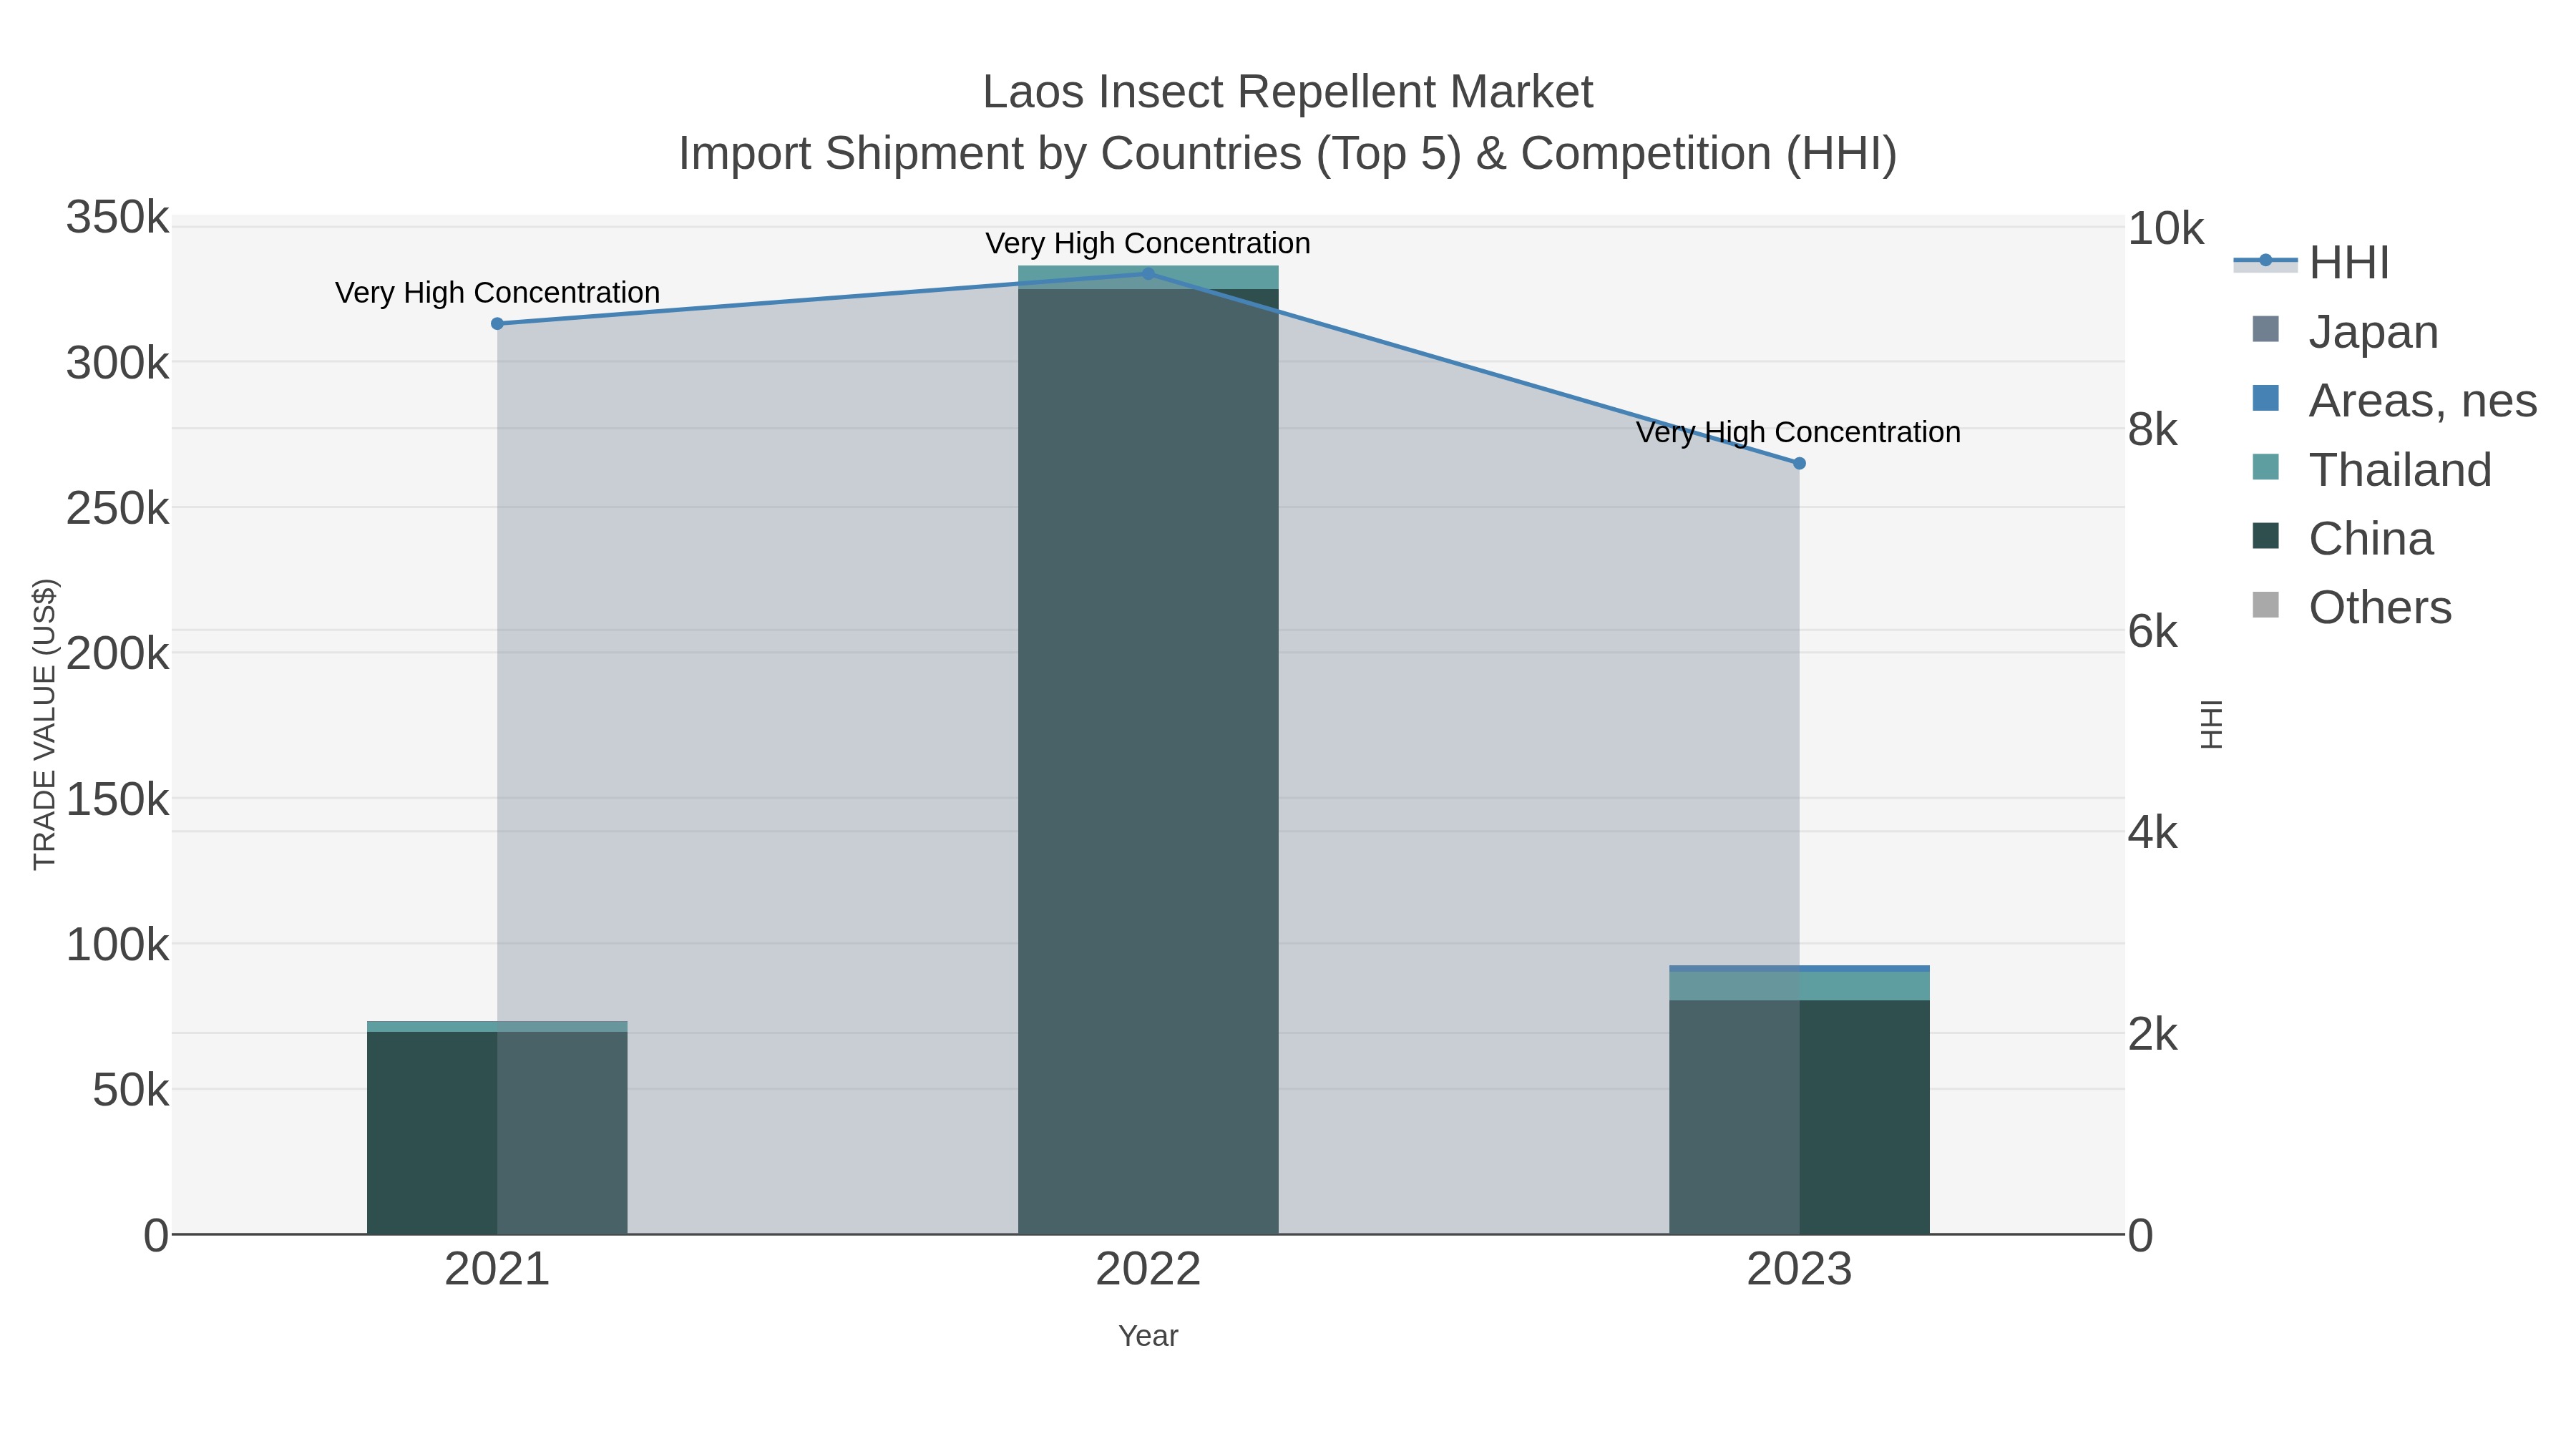Click the 8k right axis tick
The width and height of the screenshot is (2576, 1449).
point(2152,430)
